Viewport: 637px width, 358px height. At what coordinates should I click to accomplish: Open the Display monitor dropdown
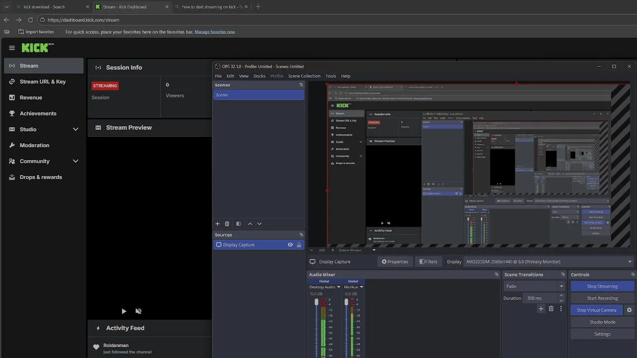(548, 262)
